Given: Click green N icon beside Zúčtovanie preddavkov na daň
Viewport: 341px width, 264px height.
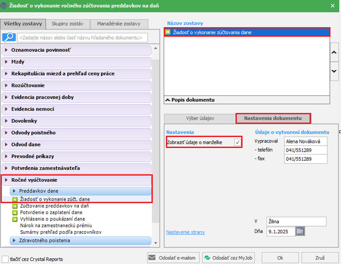Looking at the screenshot, I should coord(15,206).
